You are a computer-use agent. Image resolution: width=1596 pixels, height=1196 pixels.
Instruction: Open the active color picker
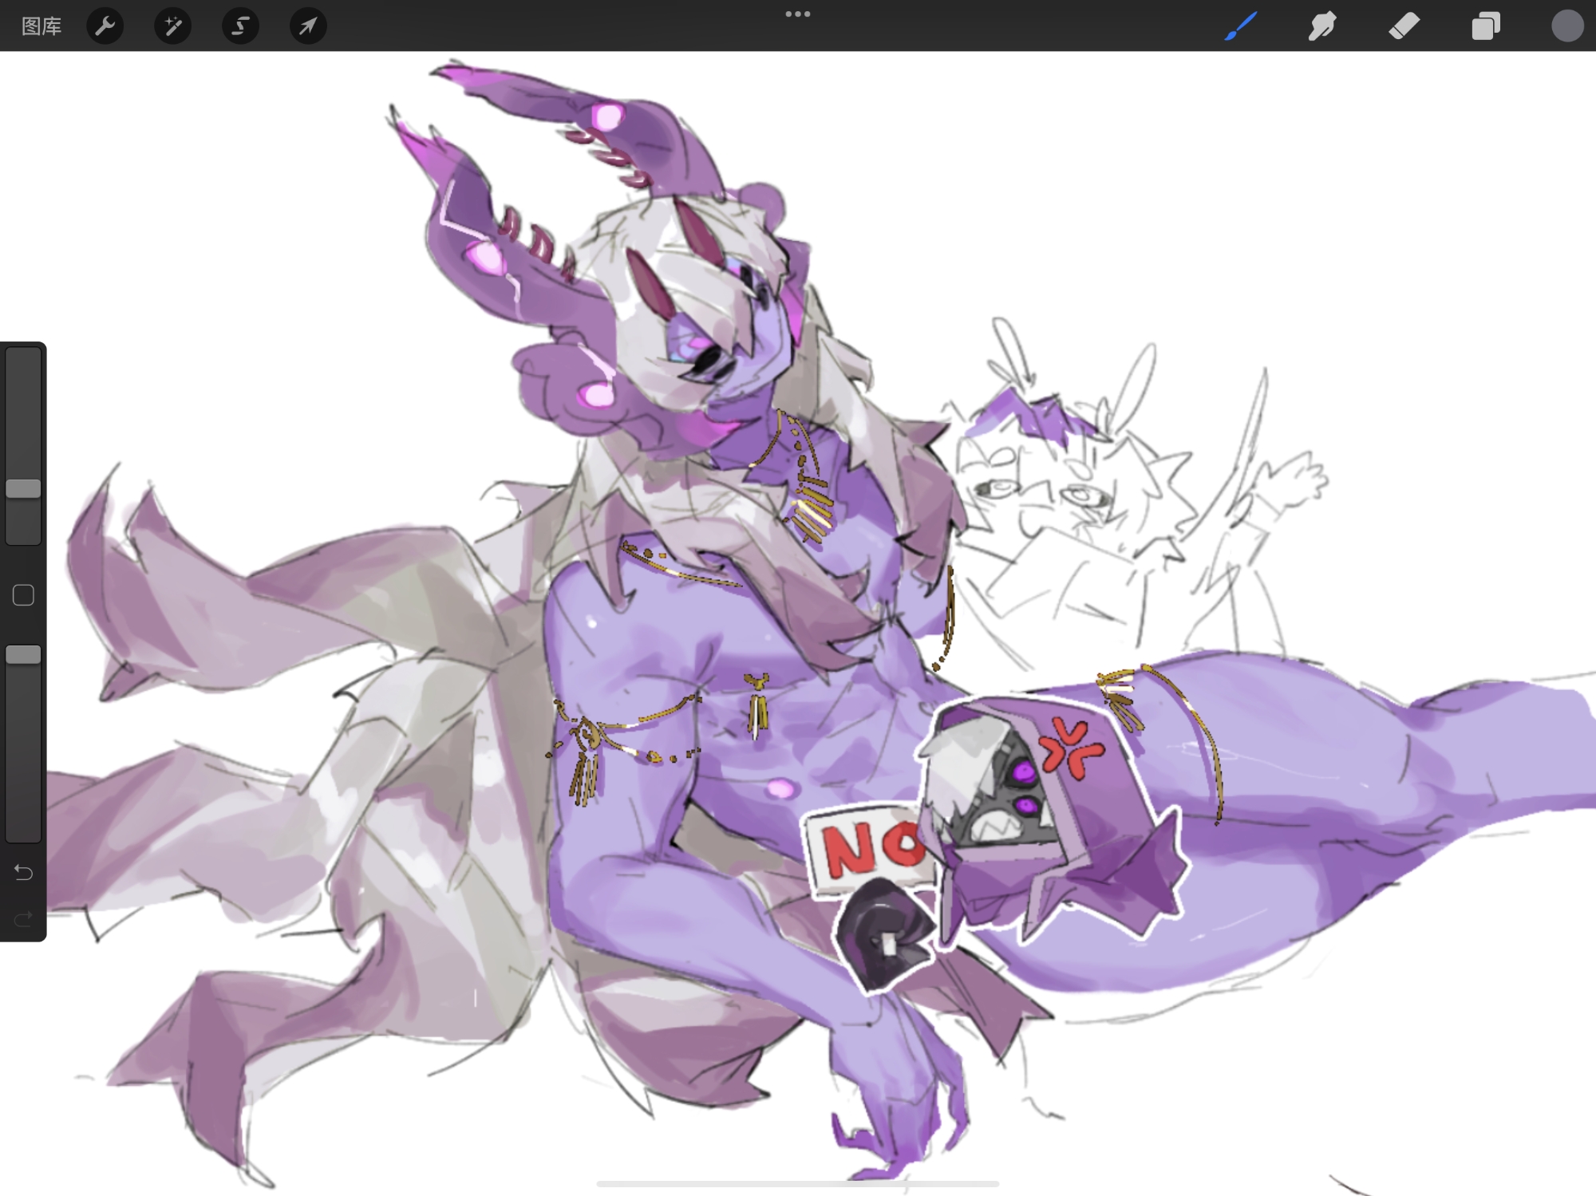coord(1566,26)
